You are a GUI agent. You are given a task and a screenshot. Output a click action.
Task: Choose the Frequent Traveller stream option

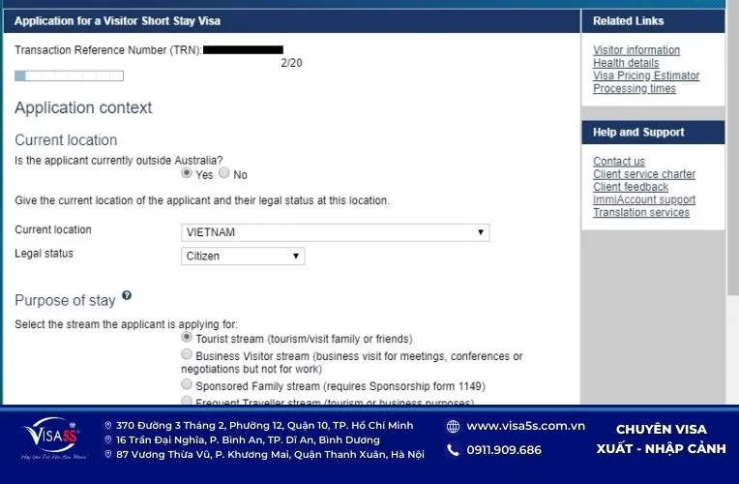pyautogui.click(x=187, y=401)
